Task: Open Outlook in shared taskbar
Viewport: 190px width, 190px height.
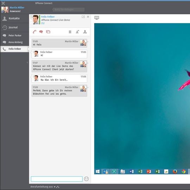Action: pyautogui.click(x=106, y=171)
